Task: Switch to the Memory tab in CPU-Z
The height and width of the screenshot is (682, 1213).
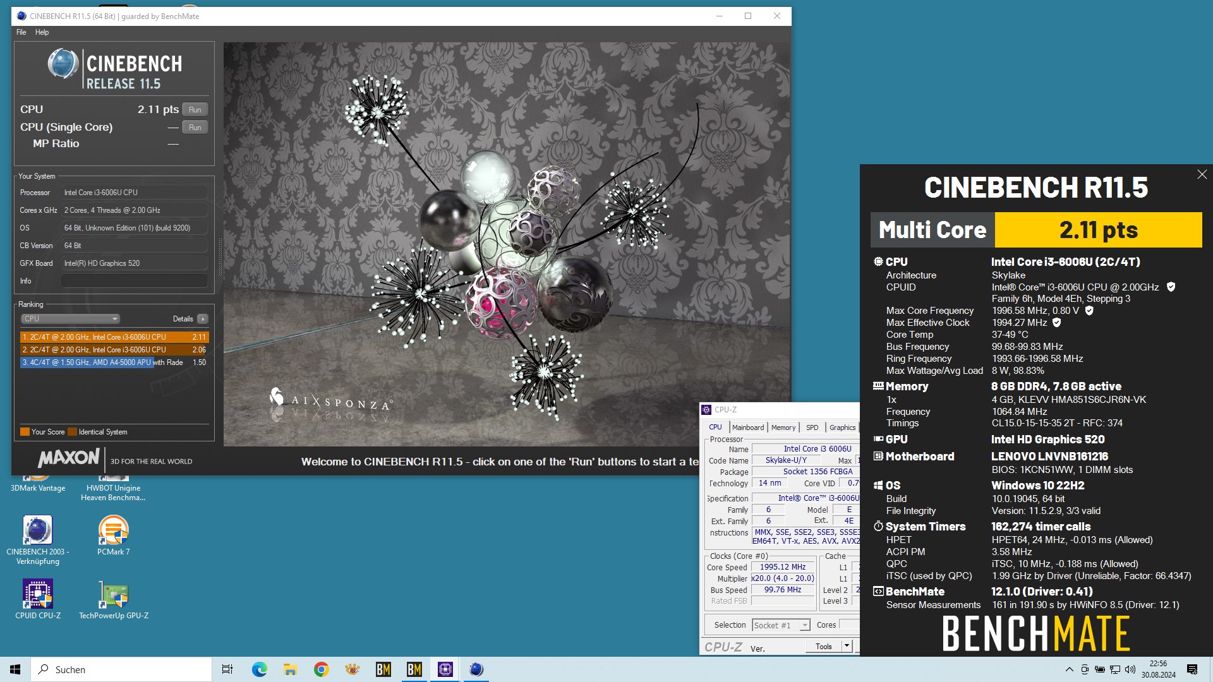Action: coord(783,428)
